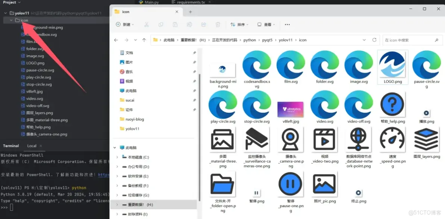The height and width of the screenshot is (219, 445).
Task: Select the image.svg file icon
Action: point(359,65)
